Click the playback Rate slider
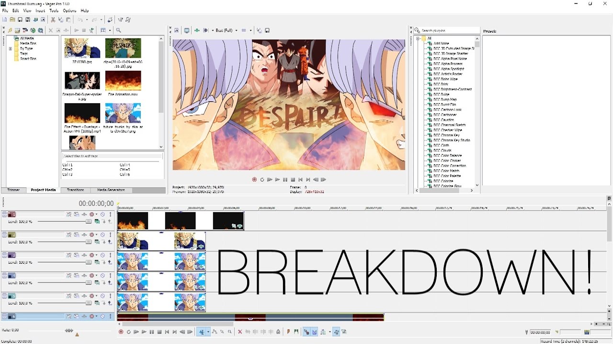The height and width of the screenshot is (344, 613). pyautogui.click(x=69, y=330)
